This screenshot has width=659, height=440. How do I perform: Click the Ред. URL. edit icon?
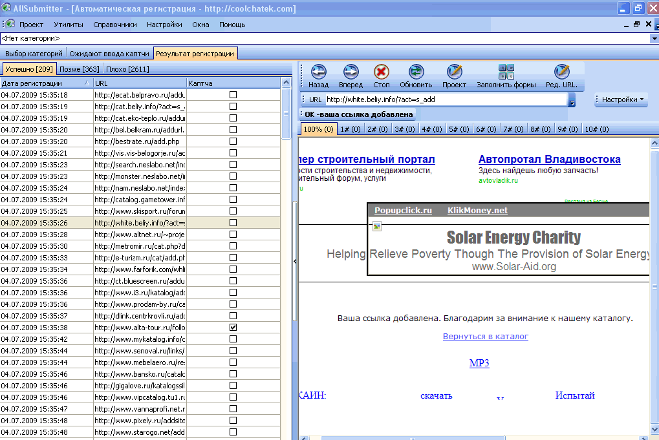[x=561, y=72]
